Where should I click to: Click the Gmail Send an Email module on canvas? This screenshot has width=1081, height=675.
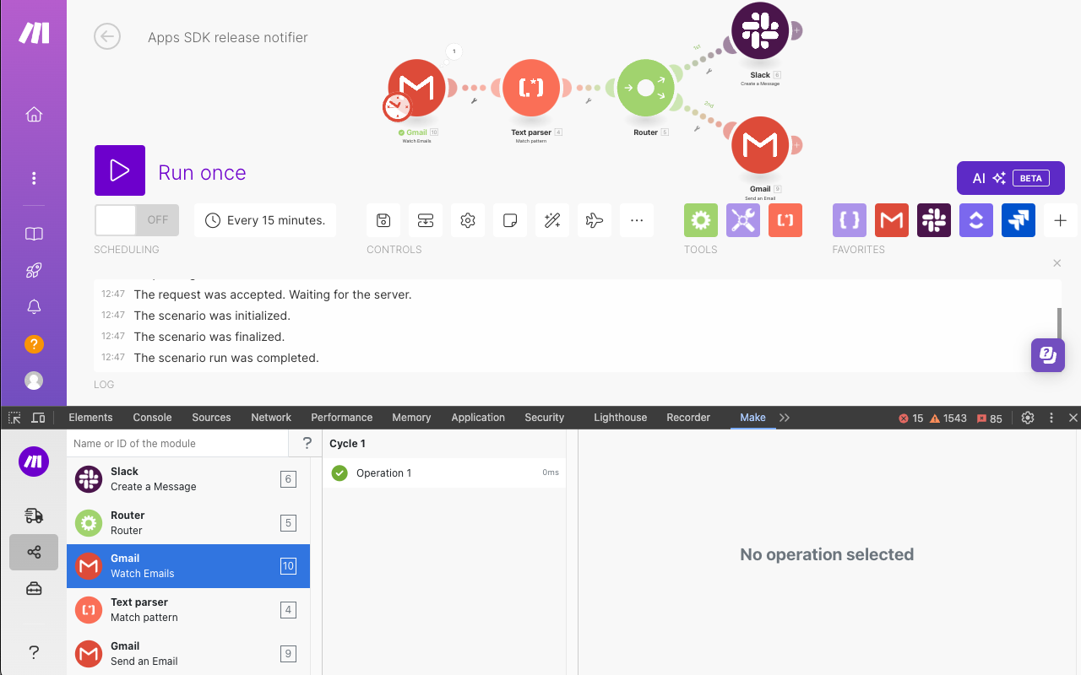[x=760, y=145]
